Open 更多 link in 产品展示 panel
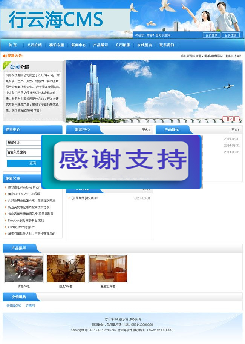The width and height of the screenshot is (245, 344). coord(236,130)
